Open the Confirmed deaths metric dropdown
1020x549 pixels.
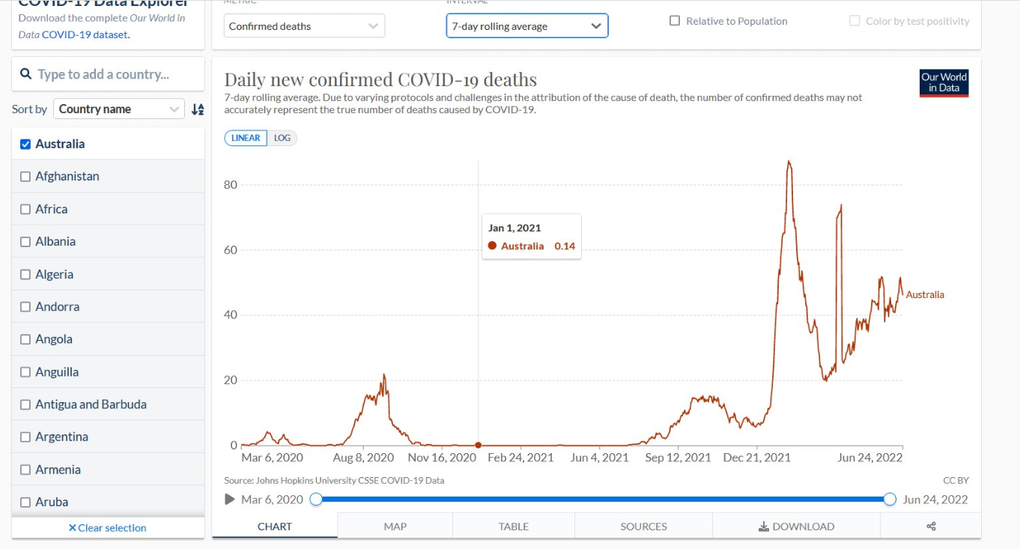(x=304, y=26)
